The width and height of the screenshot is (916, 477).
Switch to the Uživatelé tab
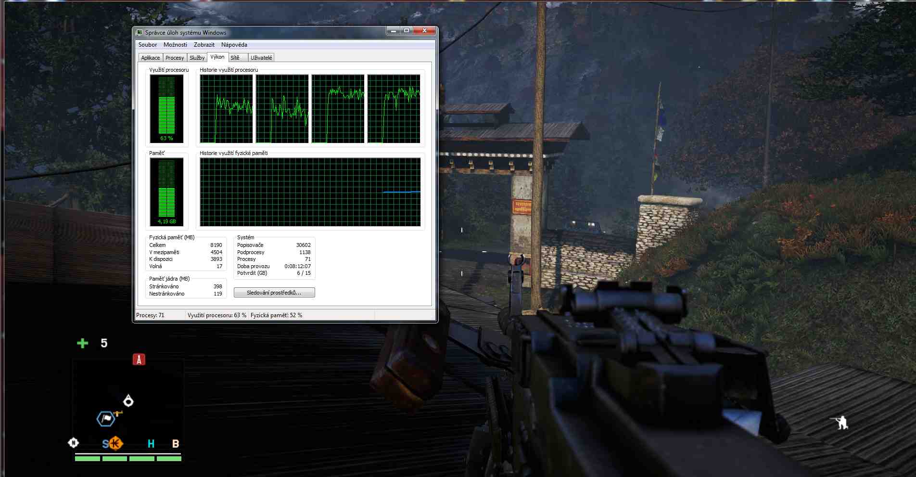point(261,58)
